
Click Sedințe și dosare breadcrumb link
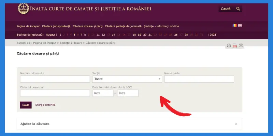pyautogui.click(x=71, y=43)
